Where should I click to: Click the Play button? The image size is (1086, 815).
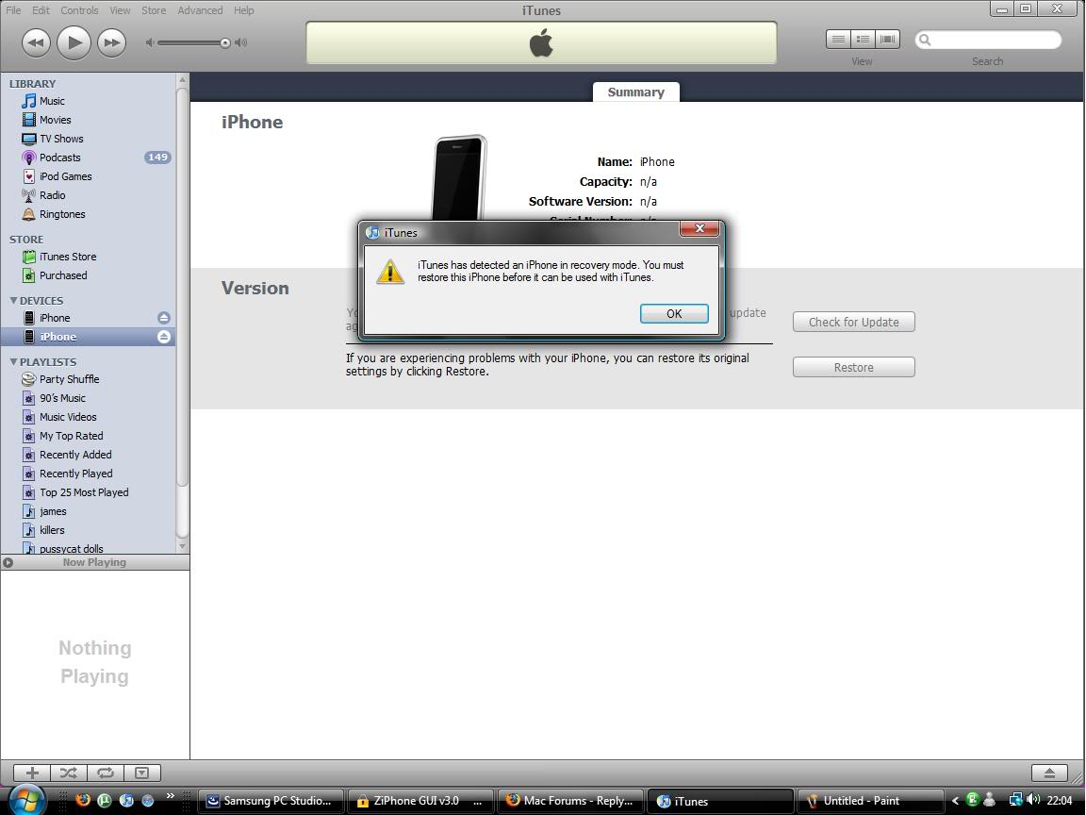click(74, 43)
